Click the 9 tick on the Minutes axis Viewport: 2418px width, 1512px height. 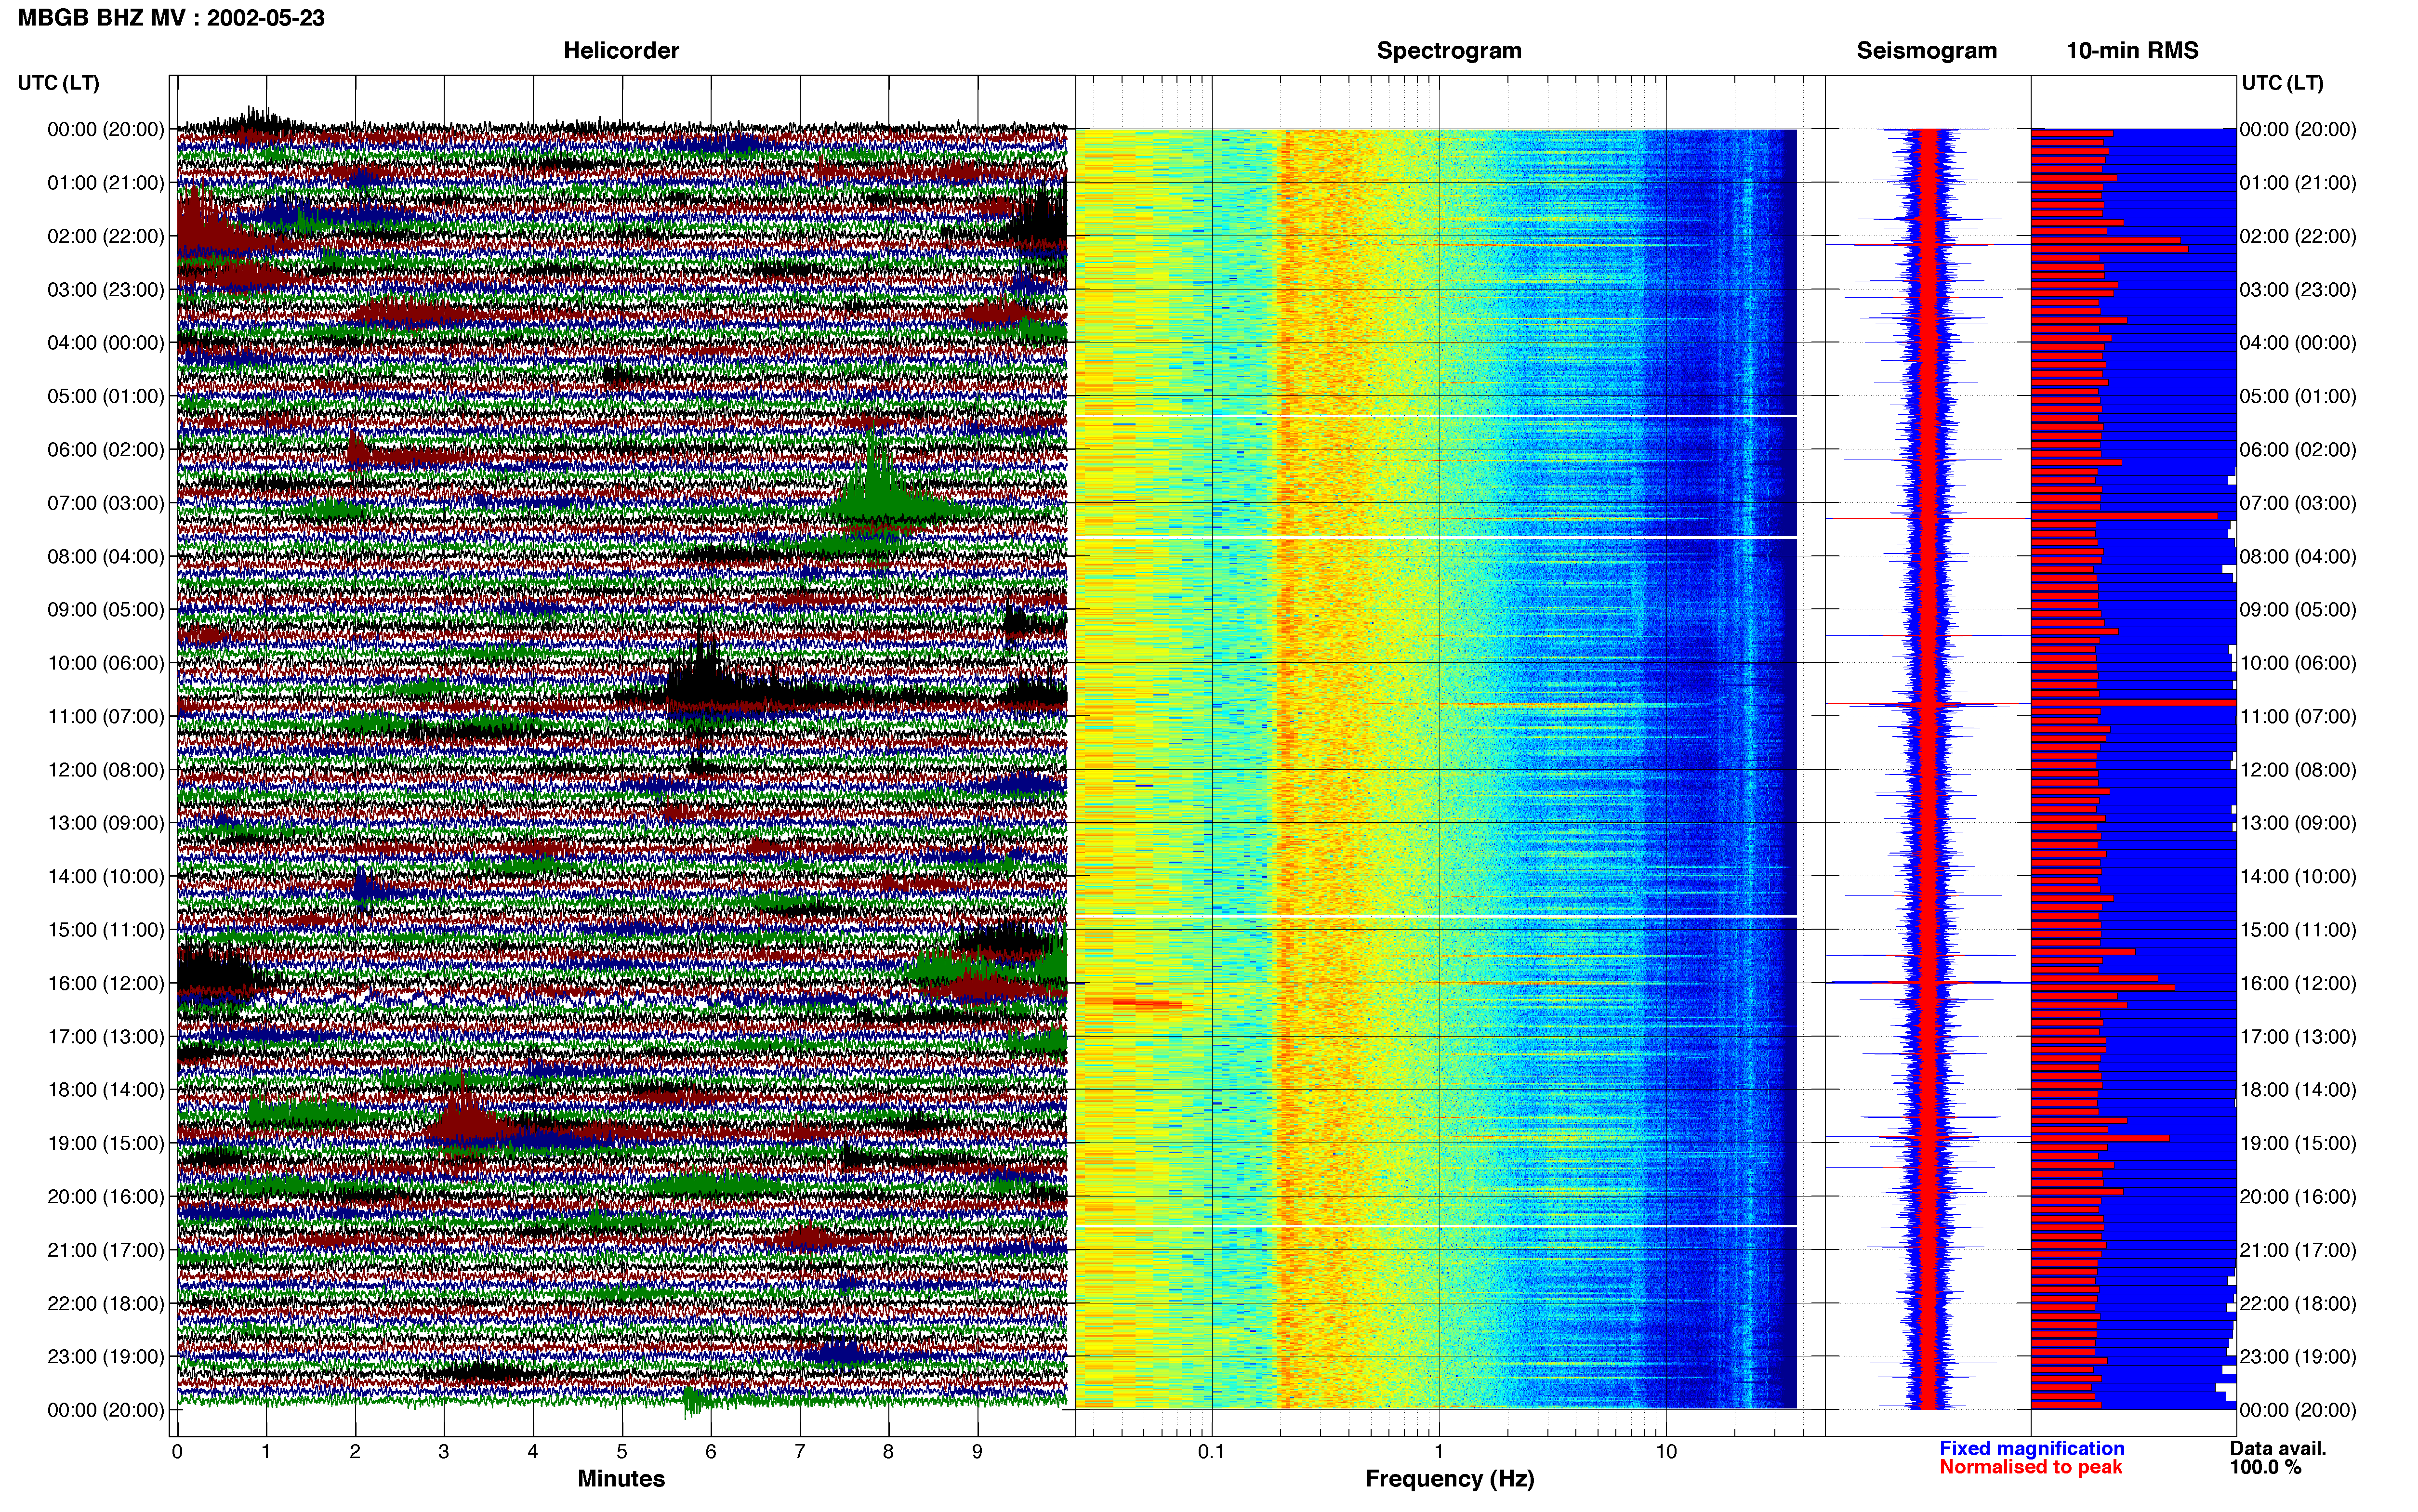(977, 1451)
